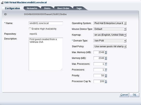141x105 pixels.
Task: Switch to the Configuration tab
Action: [12, 8]
